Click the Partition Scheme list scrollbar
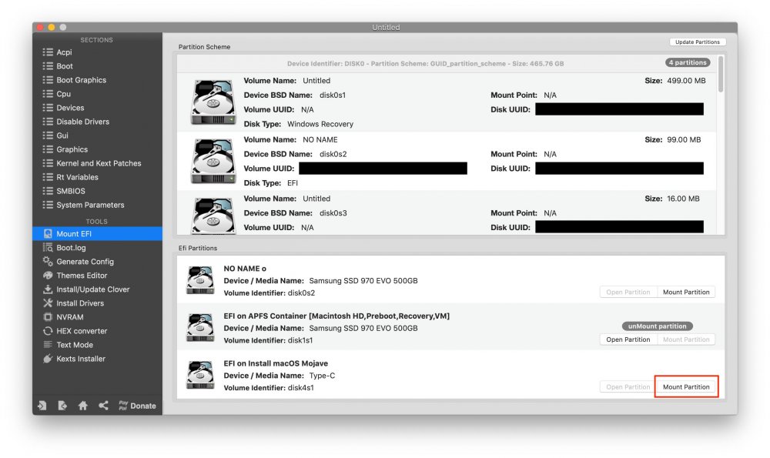Viewport: 770px width, 458px height. (721, 74)
